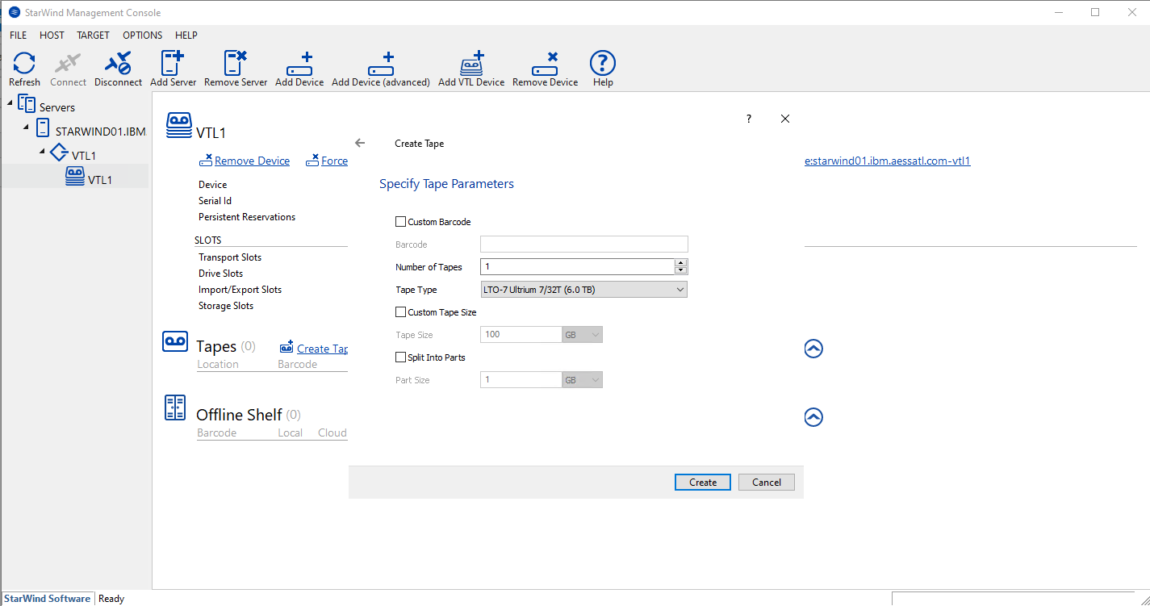Viewport: 1150px width, 606px height.
Task: Collapse the Tapes section chevron
Action: click(x=813, y=349)
